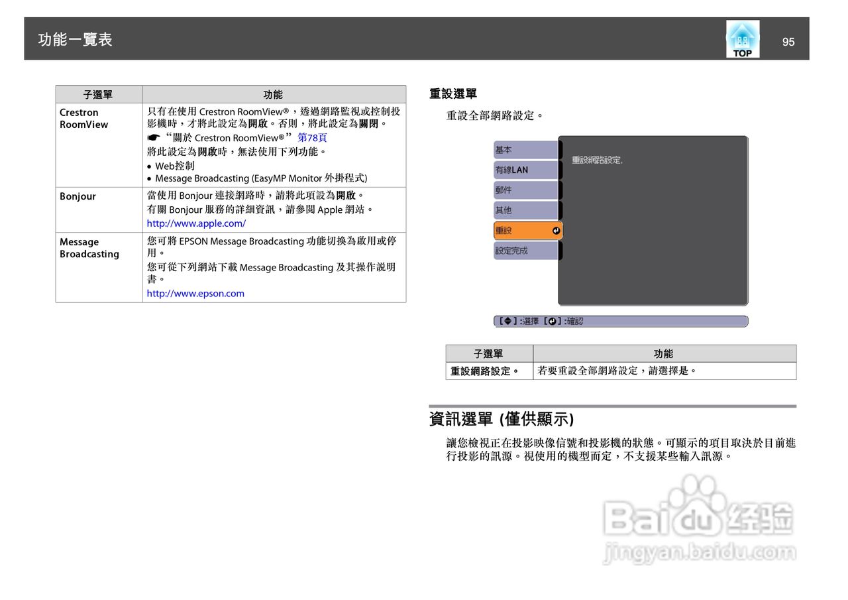Click page number 95
The image size is (848, 600).
tap(788, 42)
